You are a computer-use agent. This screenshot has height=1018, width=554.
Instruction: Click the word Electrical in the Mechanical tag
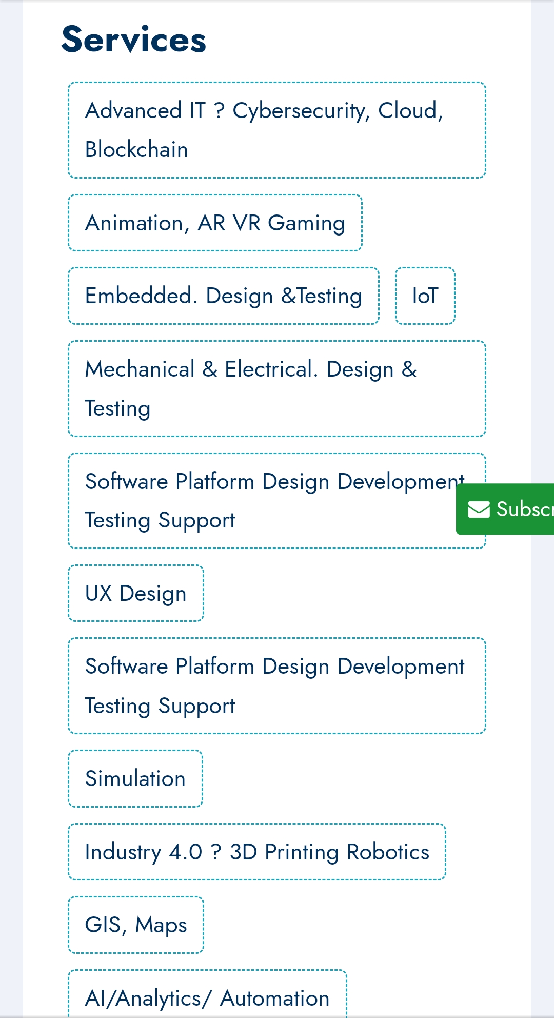click(x=268, y=369)
